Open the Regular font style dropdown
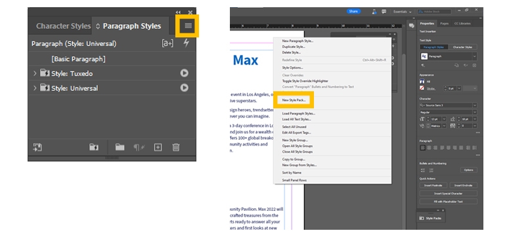 (475, 112)
